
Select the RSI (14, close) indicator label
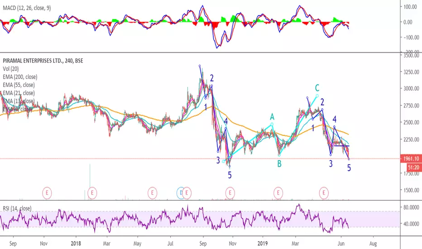pos(17,208)
